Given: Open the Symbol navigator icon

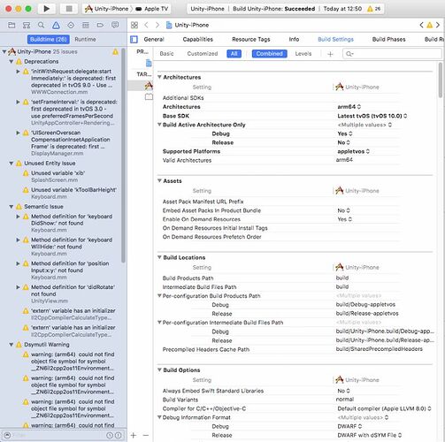Looking at the screenshot, I should pyautogui.click(x=27, y=26).
